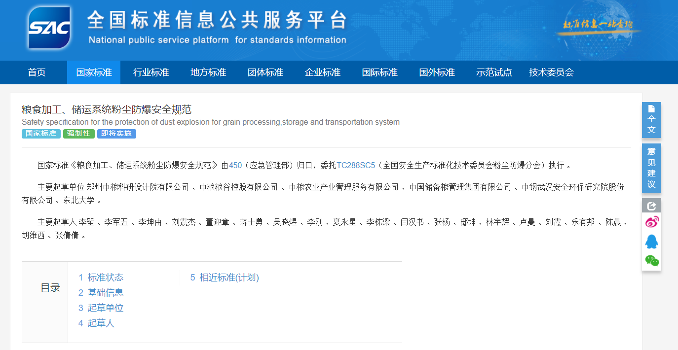
Task: Share to Weibo via red icon
Action: pyautogui.click(x=652, y=222)
